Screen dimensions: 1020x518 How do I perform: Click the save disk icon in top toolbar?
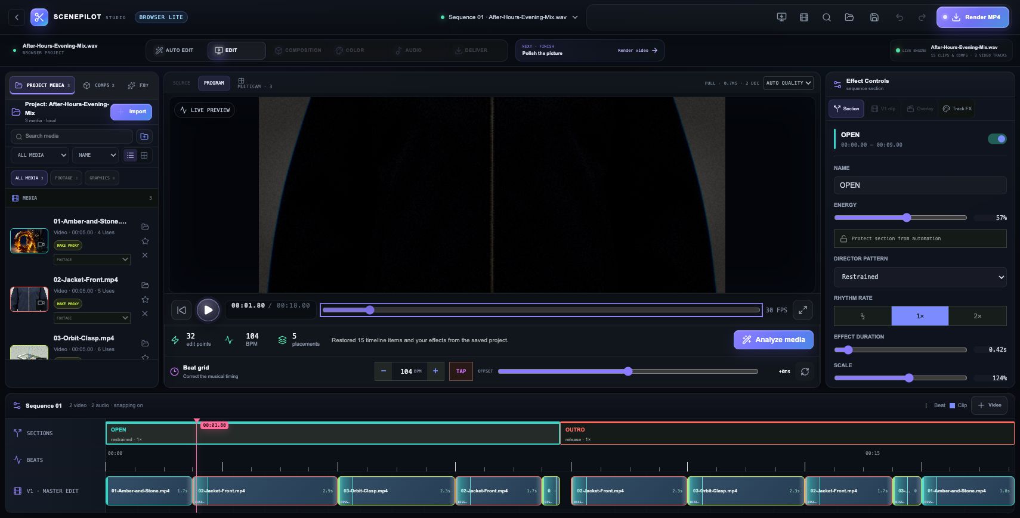click(x=874, y=17)
